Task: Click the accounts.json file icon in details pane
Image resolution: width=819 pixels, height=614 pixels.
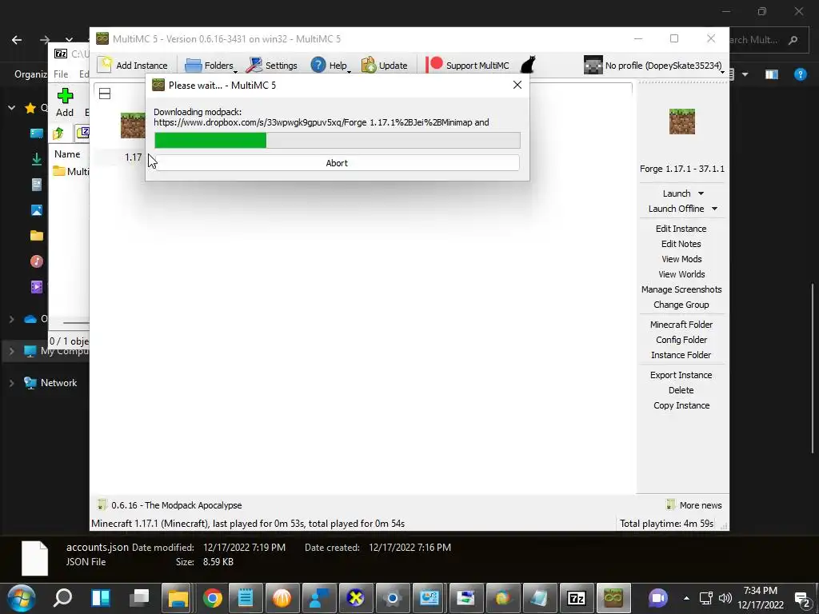Action: (x=35, y=557)
